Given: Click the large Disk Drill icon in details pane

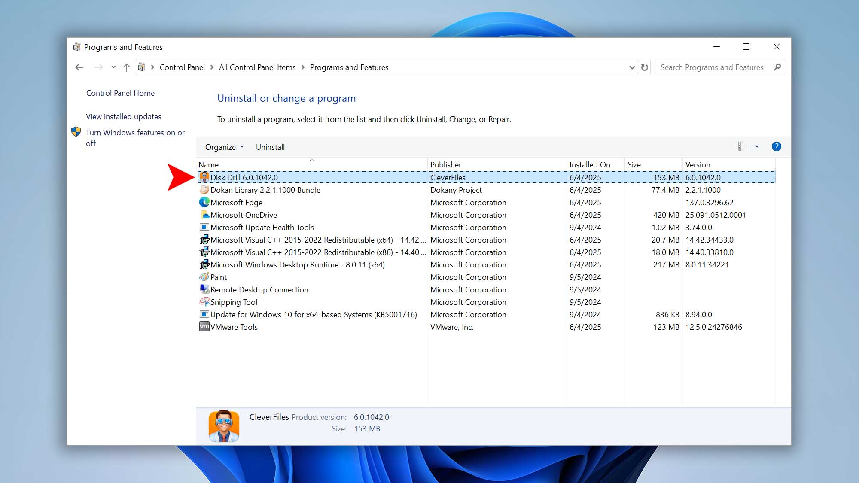Looking at the screenshot, I should click(224, 425).
